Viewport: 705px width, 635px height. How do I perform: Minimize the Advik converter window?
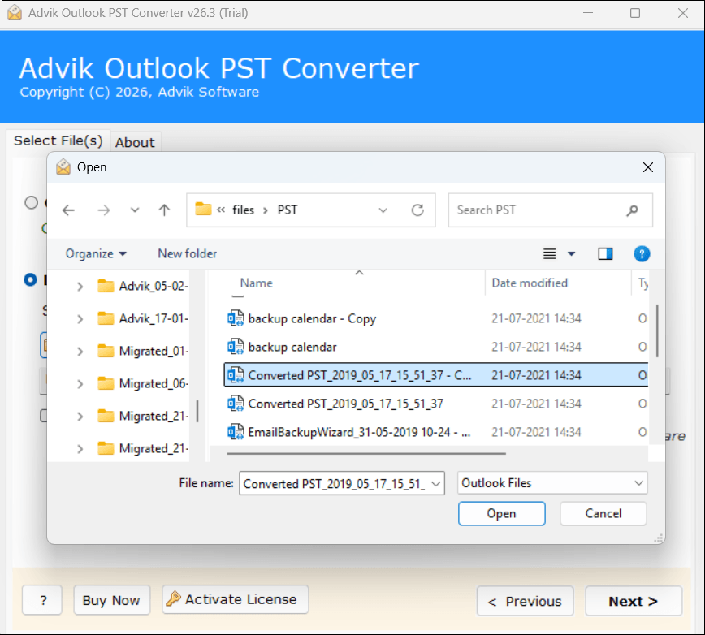tap(588, 13)
